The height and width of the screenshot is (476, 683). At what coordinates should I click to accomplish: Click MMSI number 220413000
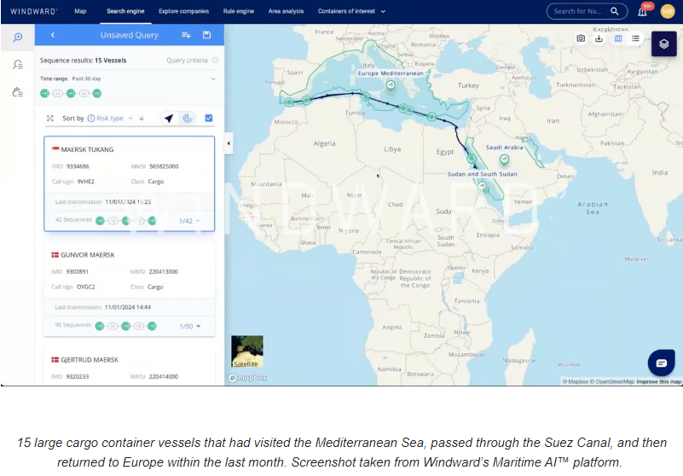(x=164, y=271)
